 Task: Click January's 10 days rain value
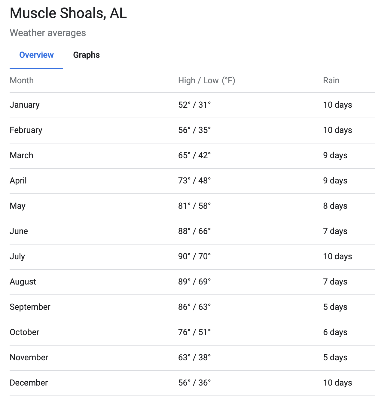[x=337, y=105]
